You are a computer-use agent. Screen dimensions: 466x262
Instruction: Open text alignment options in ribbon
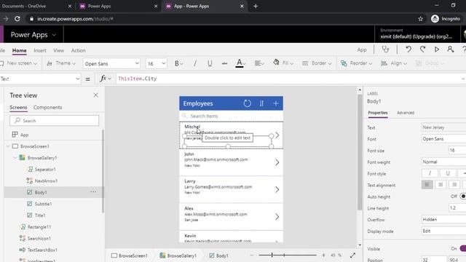tap(259, 63)
